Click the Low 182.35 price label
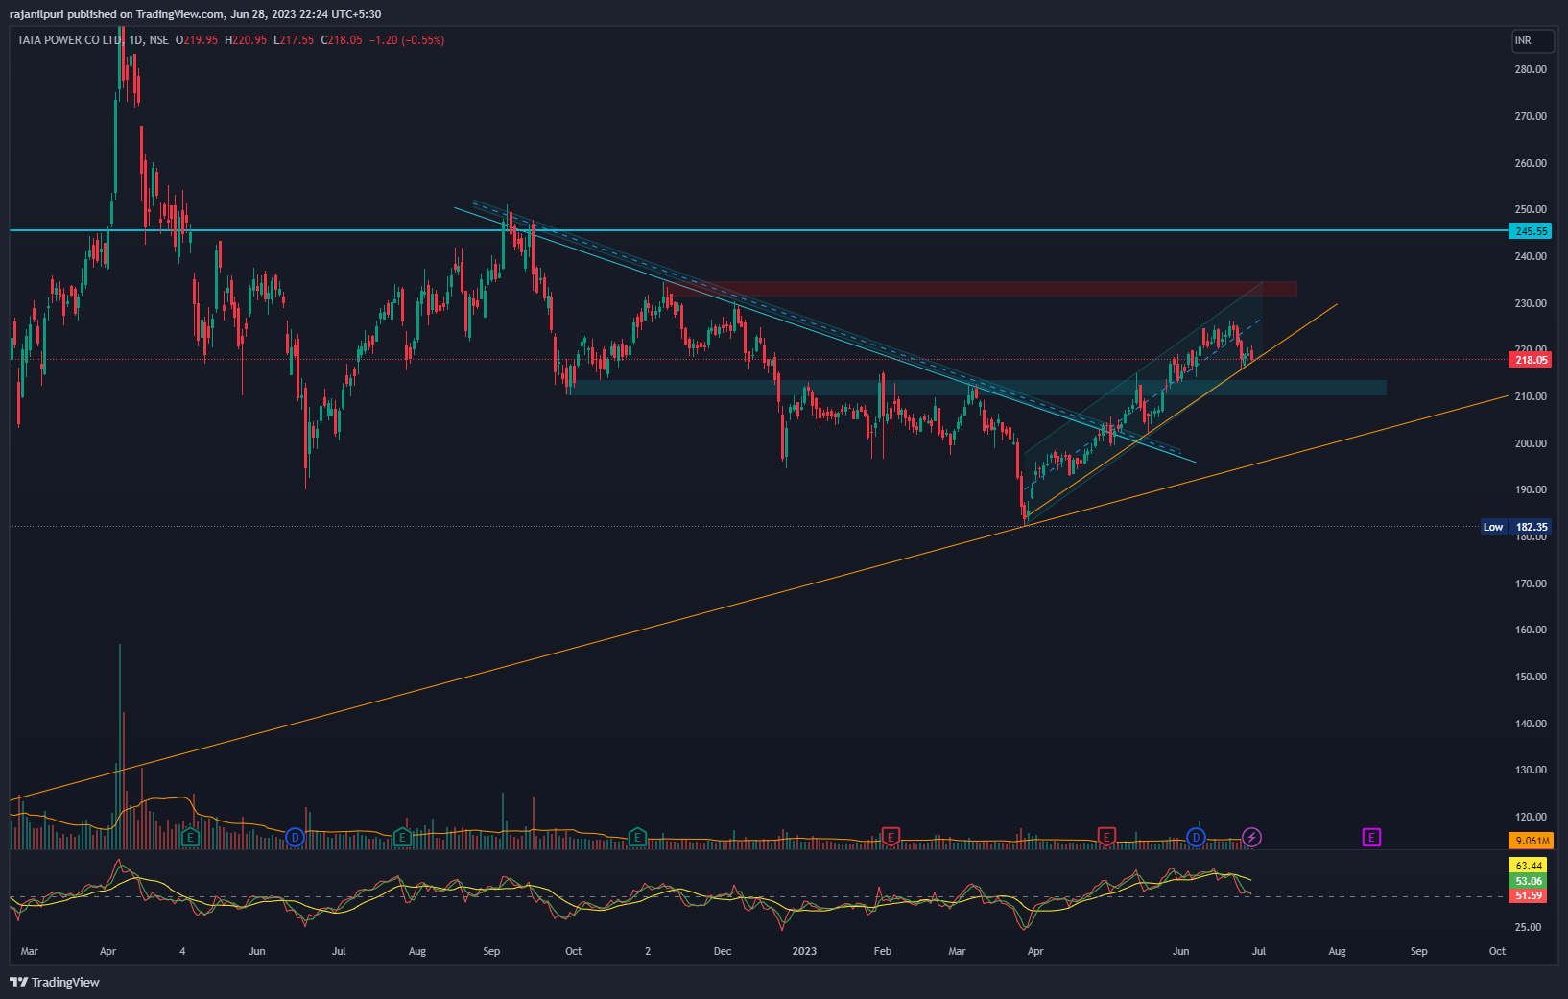This screenshot has width=1568, height=999. (x=1517, y=527)
